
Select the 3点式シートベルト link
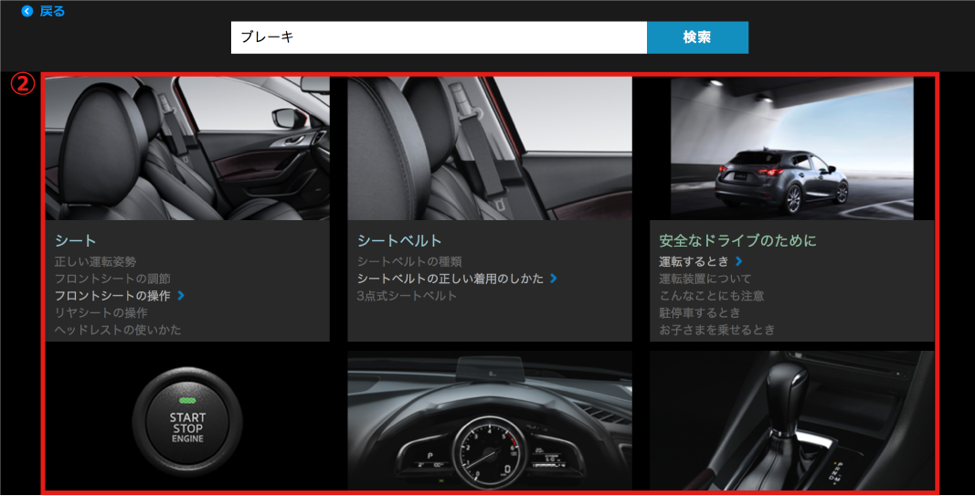pos(407,296)
